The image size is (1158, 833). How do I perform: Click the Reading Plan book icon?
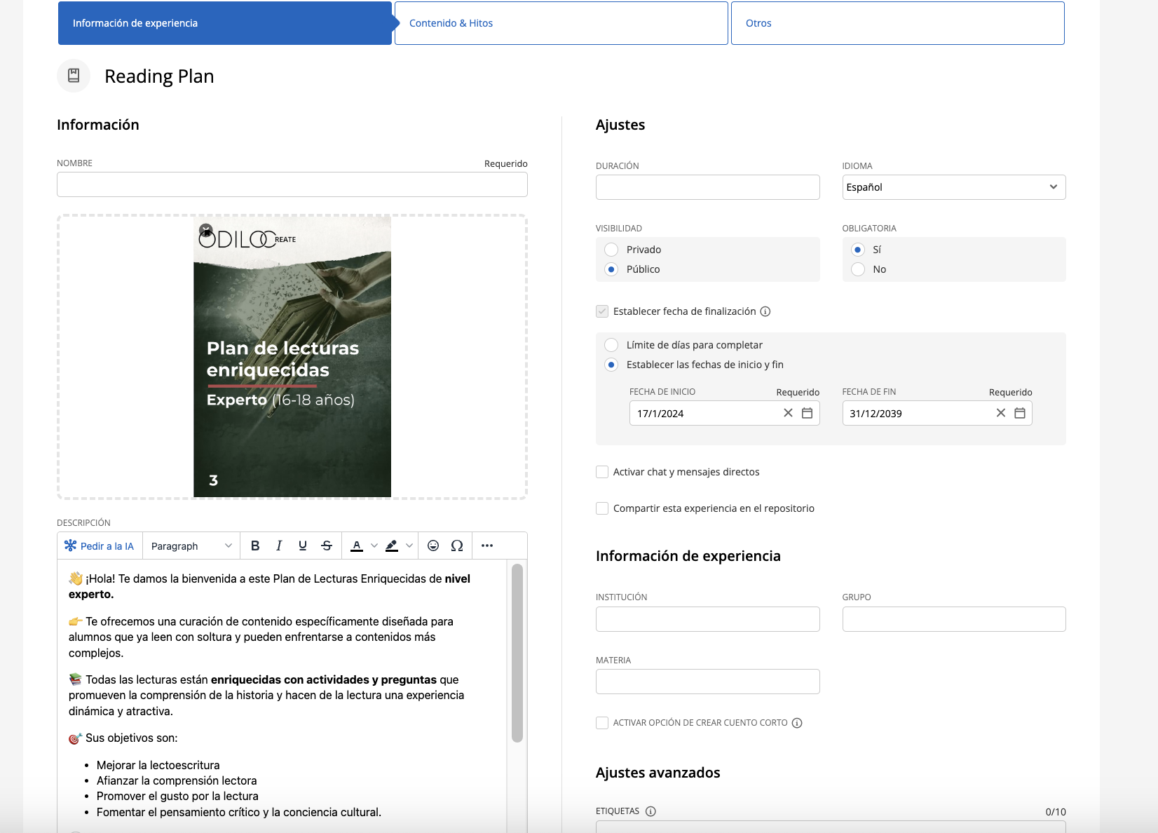[x=74, y=76]
